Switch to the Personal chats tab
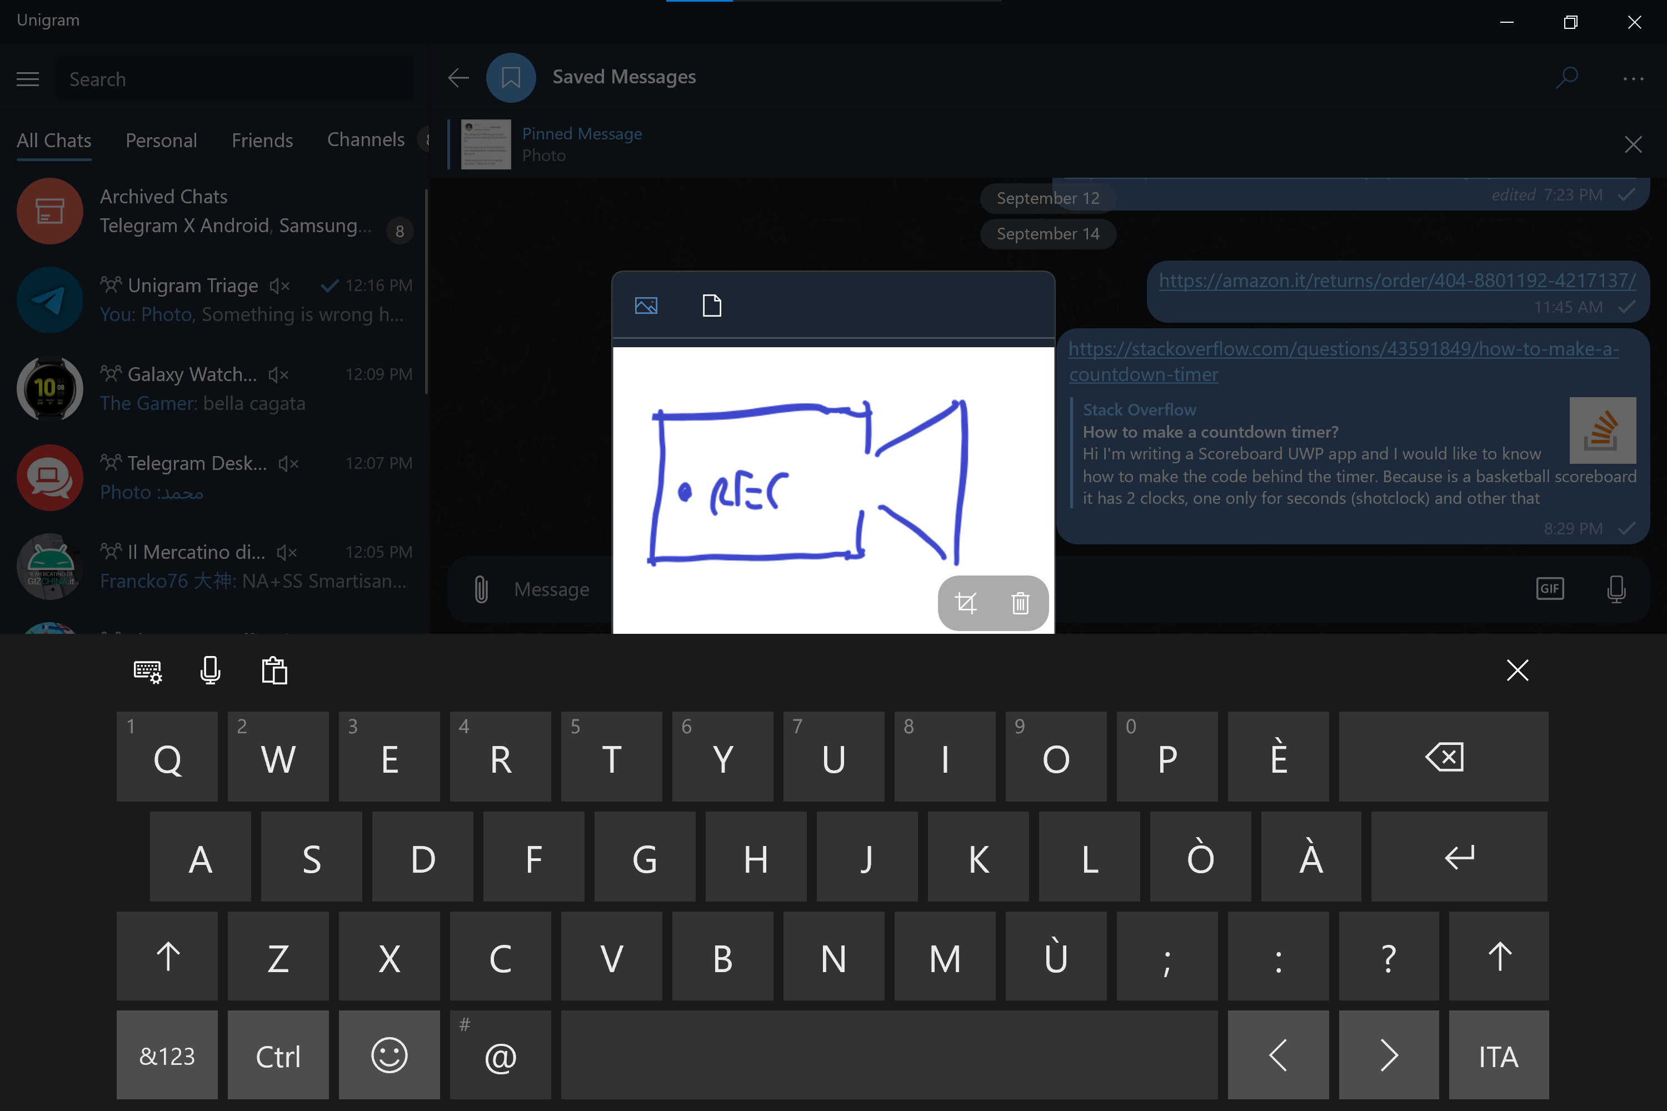Screen dimensions: 1667x1111 [x=161, y=141]
